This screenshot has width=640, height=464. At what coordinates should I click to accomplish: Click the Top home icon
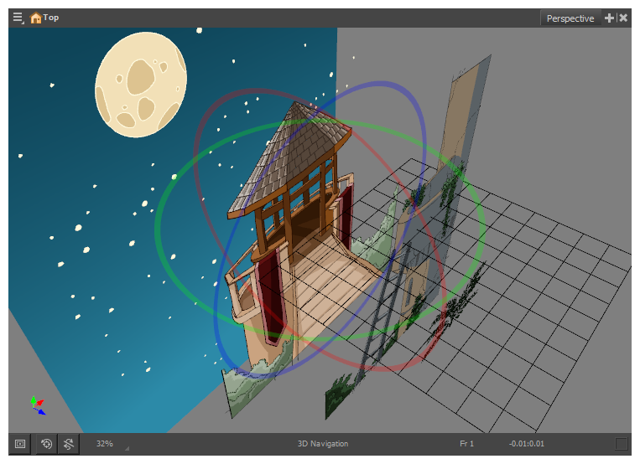[35, 18]
